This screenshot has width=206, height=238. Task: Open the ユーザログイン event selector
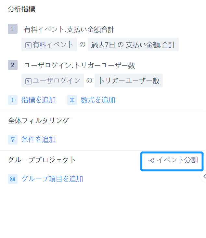pyautogui.click(x=53, y=81)
